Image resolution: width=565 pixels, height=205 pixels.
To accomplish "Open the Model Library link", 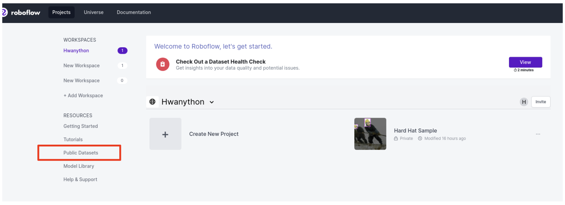I will (79, 166).
